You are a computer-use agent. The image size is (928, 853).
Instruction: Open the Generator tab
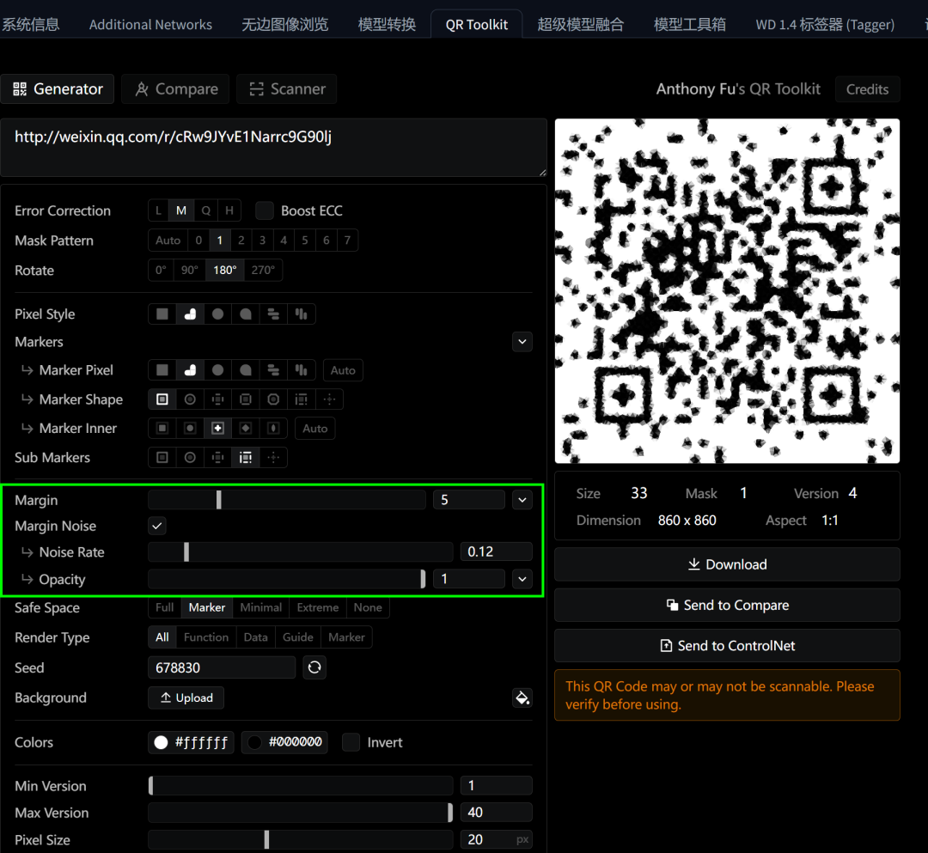tap(58, 88)
